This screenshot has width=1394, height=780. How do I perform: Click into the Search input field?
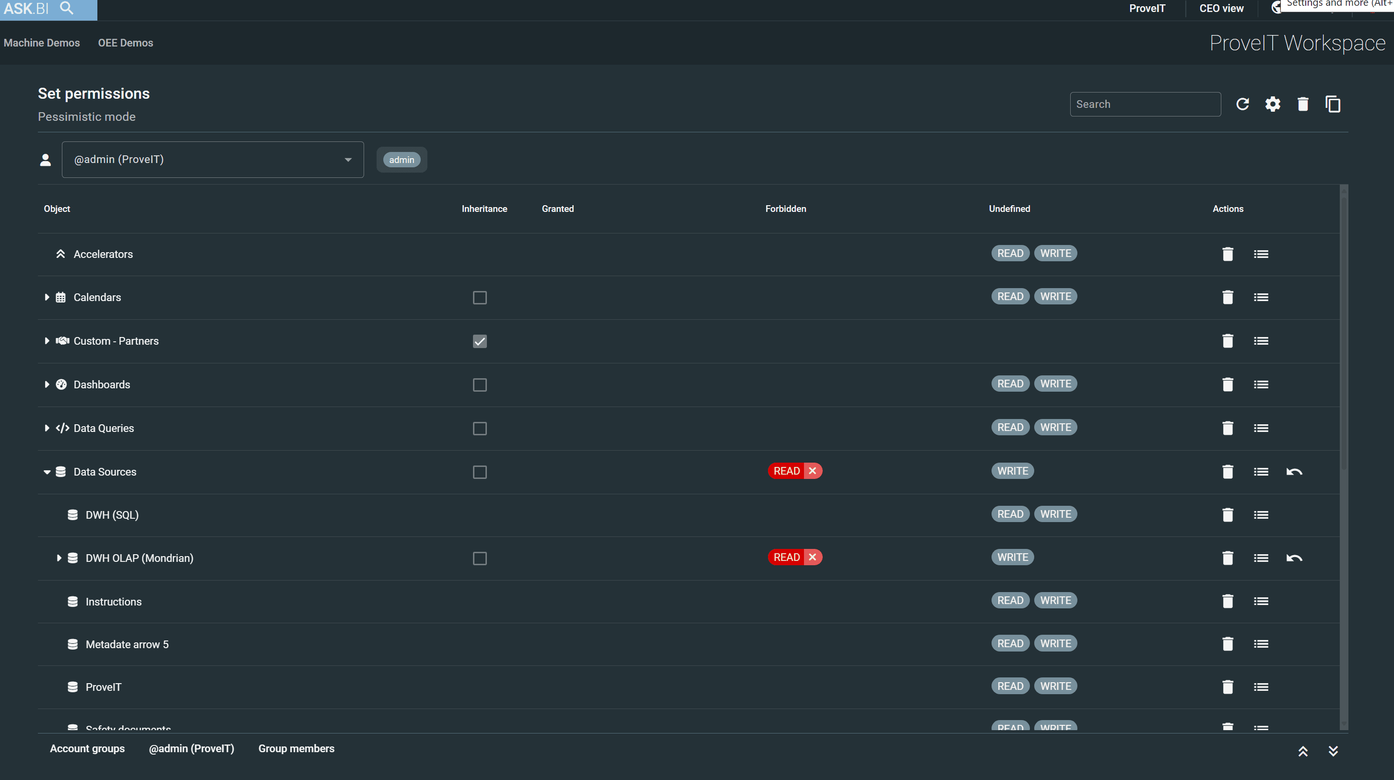click(x=1145, y=104)
